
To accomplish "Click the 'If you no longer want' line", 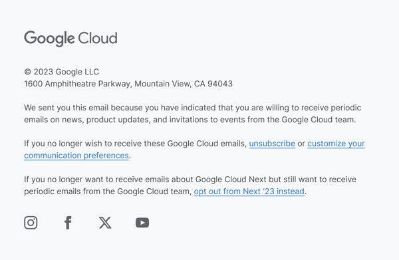I will 190,180.
